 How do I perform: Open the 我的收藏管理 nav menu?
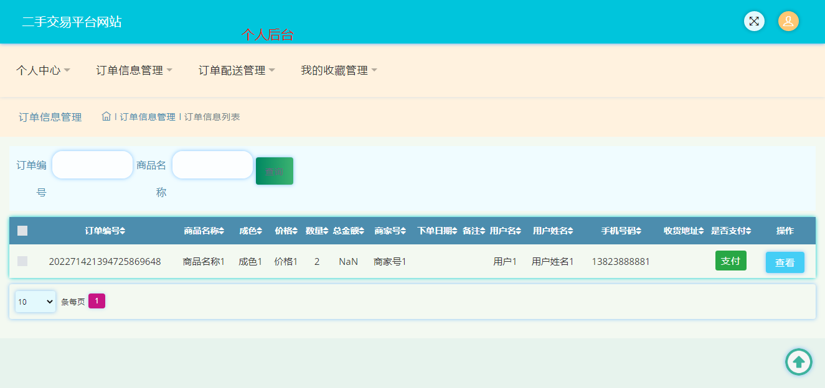[x=339, y=70]
